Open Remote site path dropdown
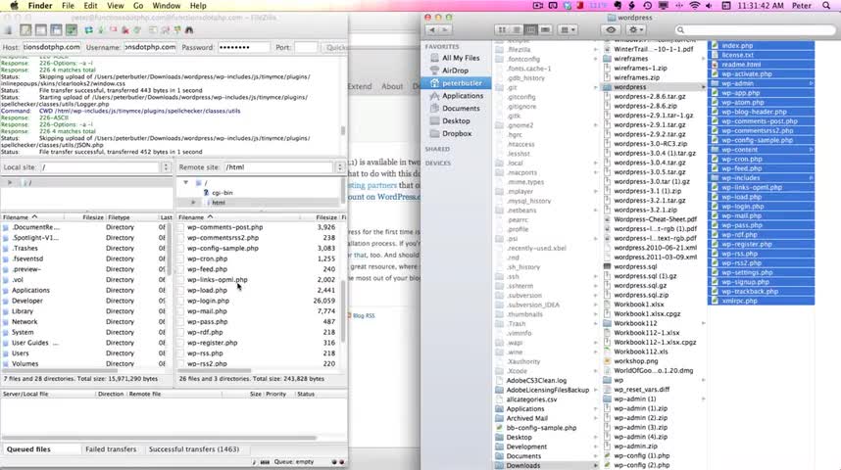 coord(339,167)
